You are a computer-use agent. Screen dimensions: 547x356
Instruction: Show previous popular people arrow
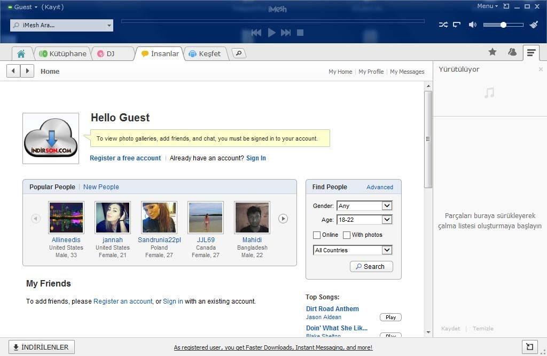[x=36, y=219]
